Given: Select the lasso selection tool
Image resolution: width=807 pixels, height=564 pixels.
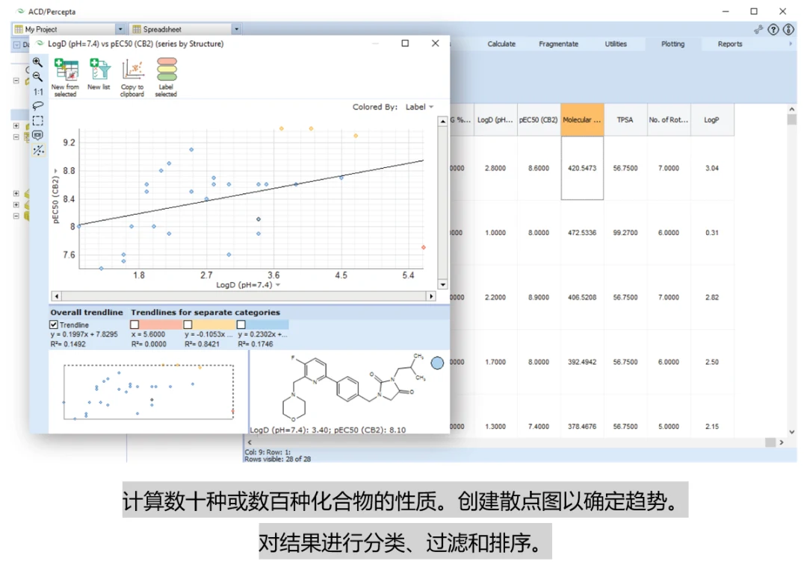Looking at the screenshot, I should pos(38,107).
